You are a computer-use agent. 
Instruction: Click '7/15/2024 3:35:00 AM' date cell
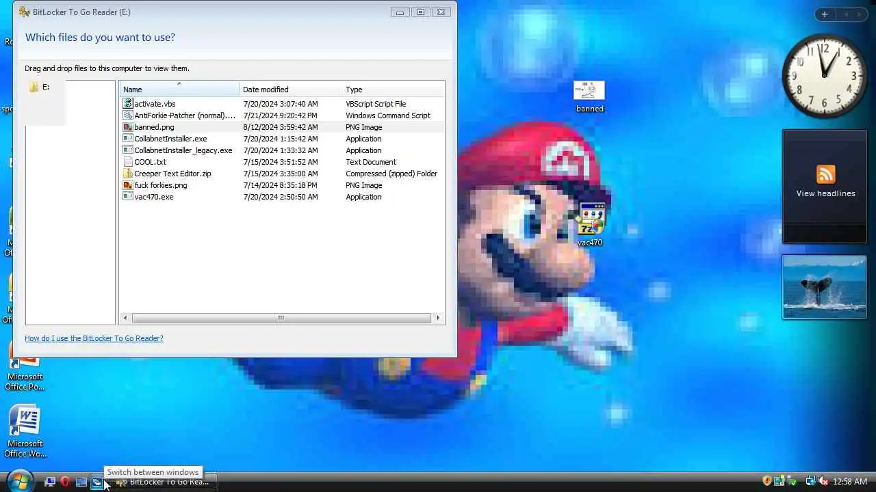click(281, 174)
